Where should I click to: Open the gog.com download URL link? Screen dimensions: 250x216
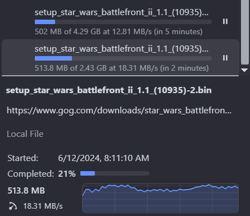point(119,111)
